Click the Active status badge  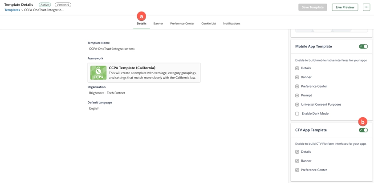[x=45, y=4]
